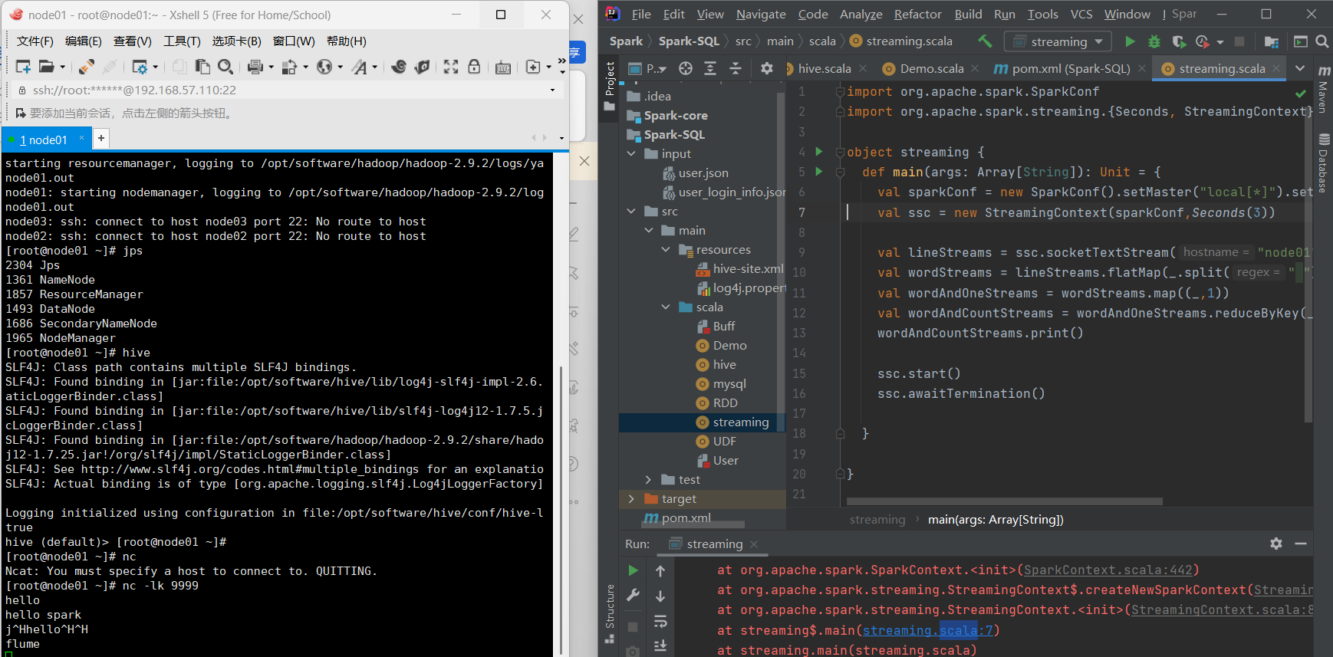The height and width of the screenshot is (657, 1333).
Task: Click the Debug bug icon in IntelliJ
Action: (1154, 41)
